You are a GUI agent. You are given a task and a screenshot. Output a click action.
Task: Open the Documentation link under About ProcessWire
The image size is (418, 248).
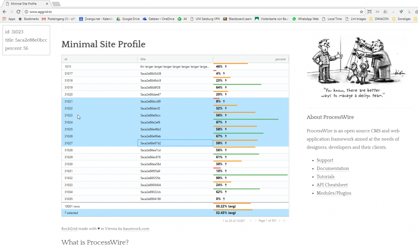pyautogui.click(x=333, y=168)
